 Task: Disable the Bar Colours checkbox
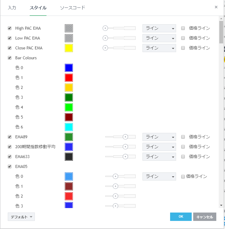(x=10, y=58)
